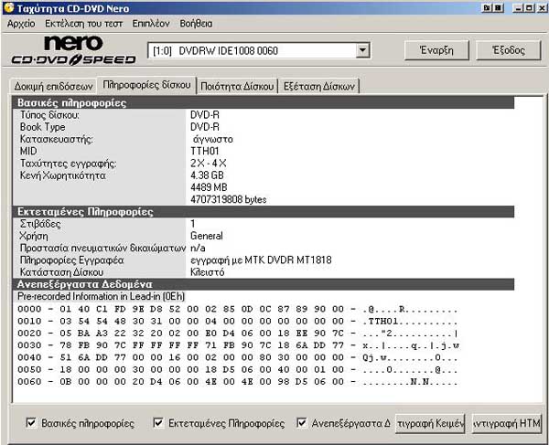This screenshot has height=445, width=549.
Task: Click the copy text (Κειμέν) button
Action: 430,424
